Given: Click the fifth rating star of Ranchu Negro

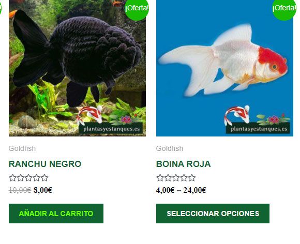Looking at the screenshot, I should click(x=44, y=178).
